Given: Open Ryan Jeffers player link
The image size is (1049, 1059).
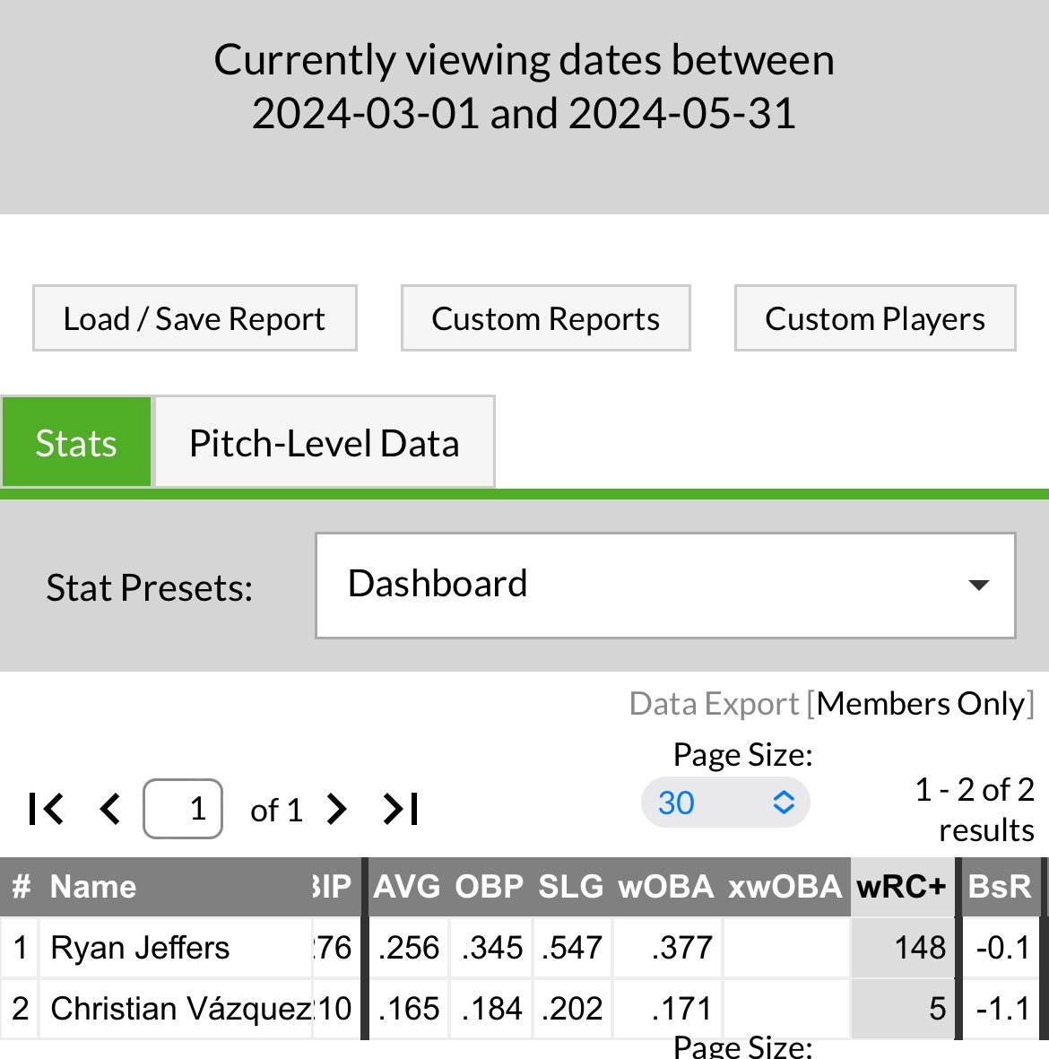Looking at the screenshot, I should pyautogui.click(x=140, y=948).
